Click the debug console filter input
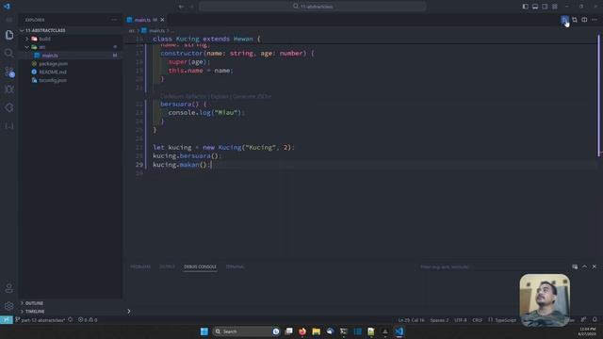603x339 pixels. pos(492,266)
